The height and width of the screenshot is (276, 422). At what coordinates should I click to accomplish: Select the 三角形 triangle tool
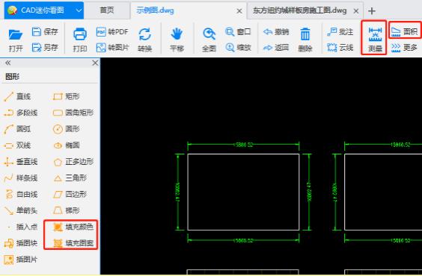click(x=70, y=178)
